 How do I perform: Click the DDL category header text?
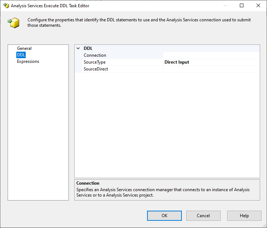coord(88,48)
